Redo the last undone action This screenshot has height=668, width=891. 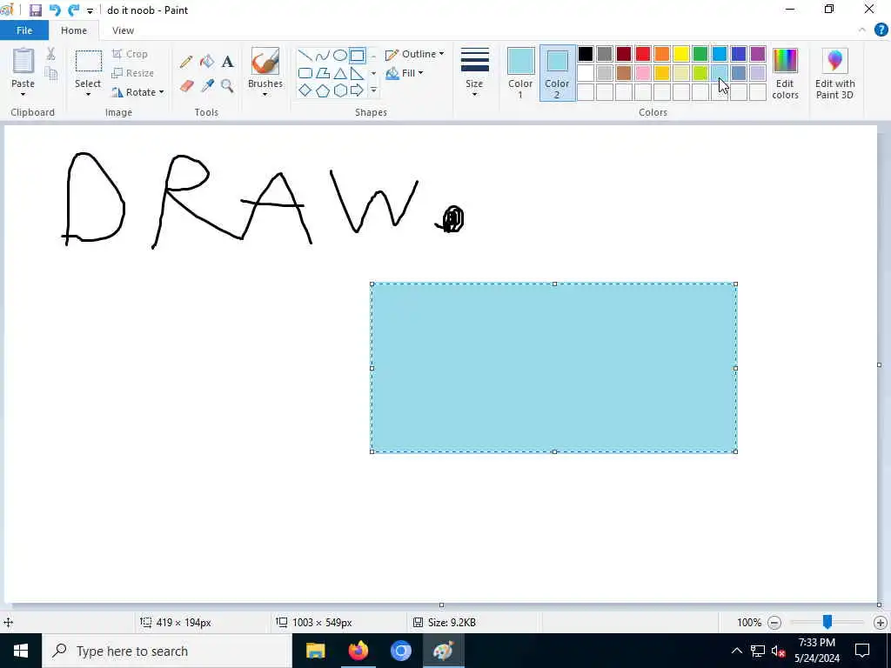[x=73, y=10]
